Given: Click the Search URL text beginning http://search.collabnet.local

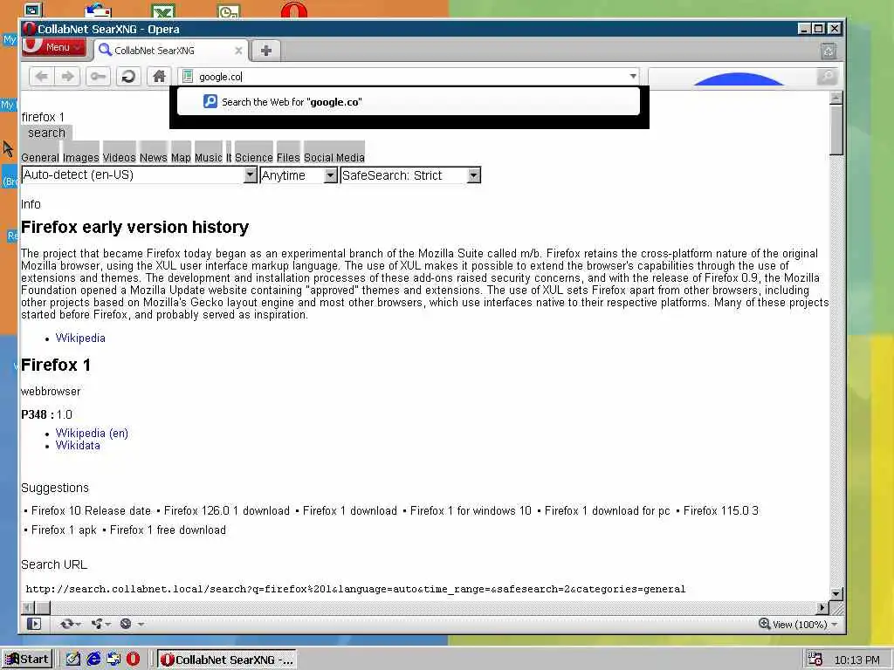Looking at the screenshot, I should (x=355, y=589).
